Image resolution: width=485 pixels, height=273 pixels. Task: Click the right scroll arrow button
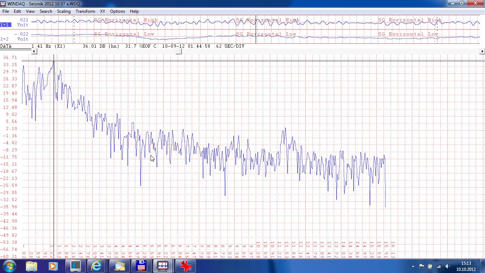point(482,52)
